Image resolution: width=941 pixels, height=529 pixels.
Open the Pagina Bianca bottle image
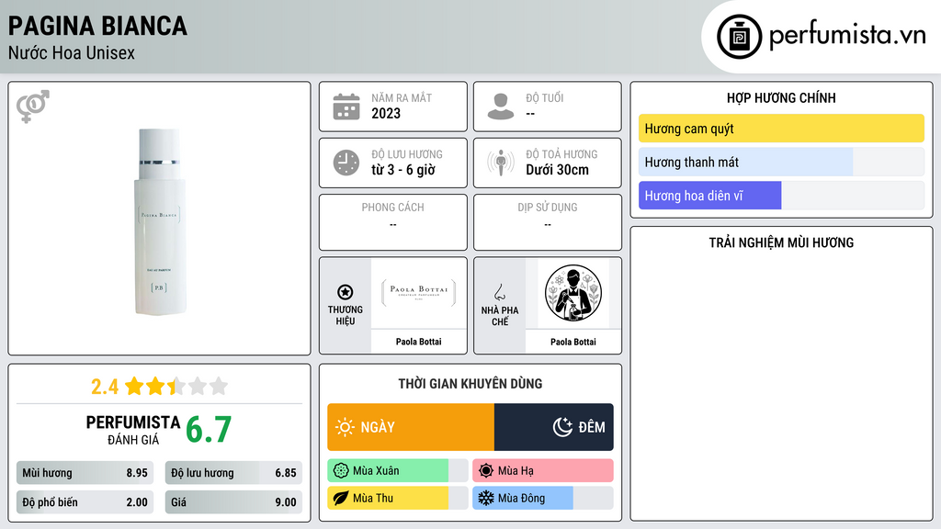click(159, 221)
